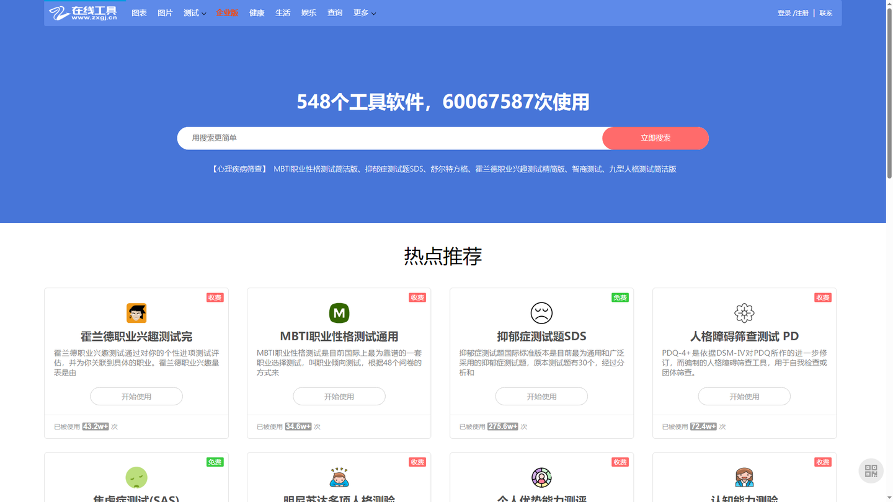Click the businessman icon for 认知能力测验
This screenshot has width=893, height=502.
(744, 478)
